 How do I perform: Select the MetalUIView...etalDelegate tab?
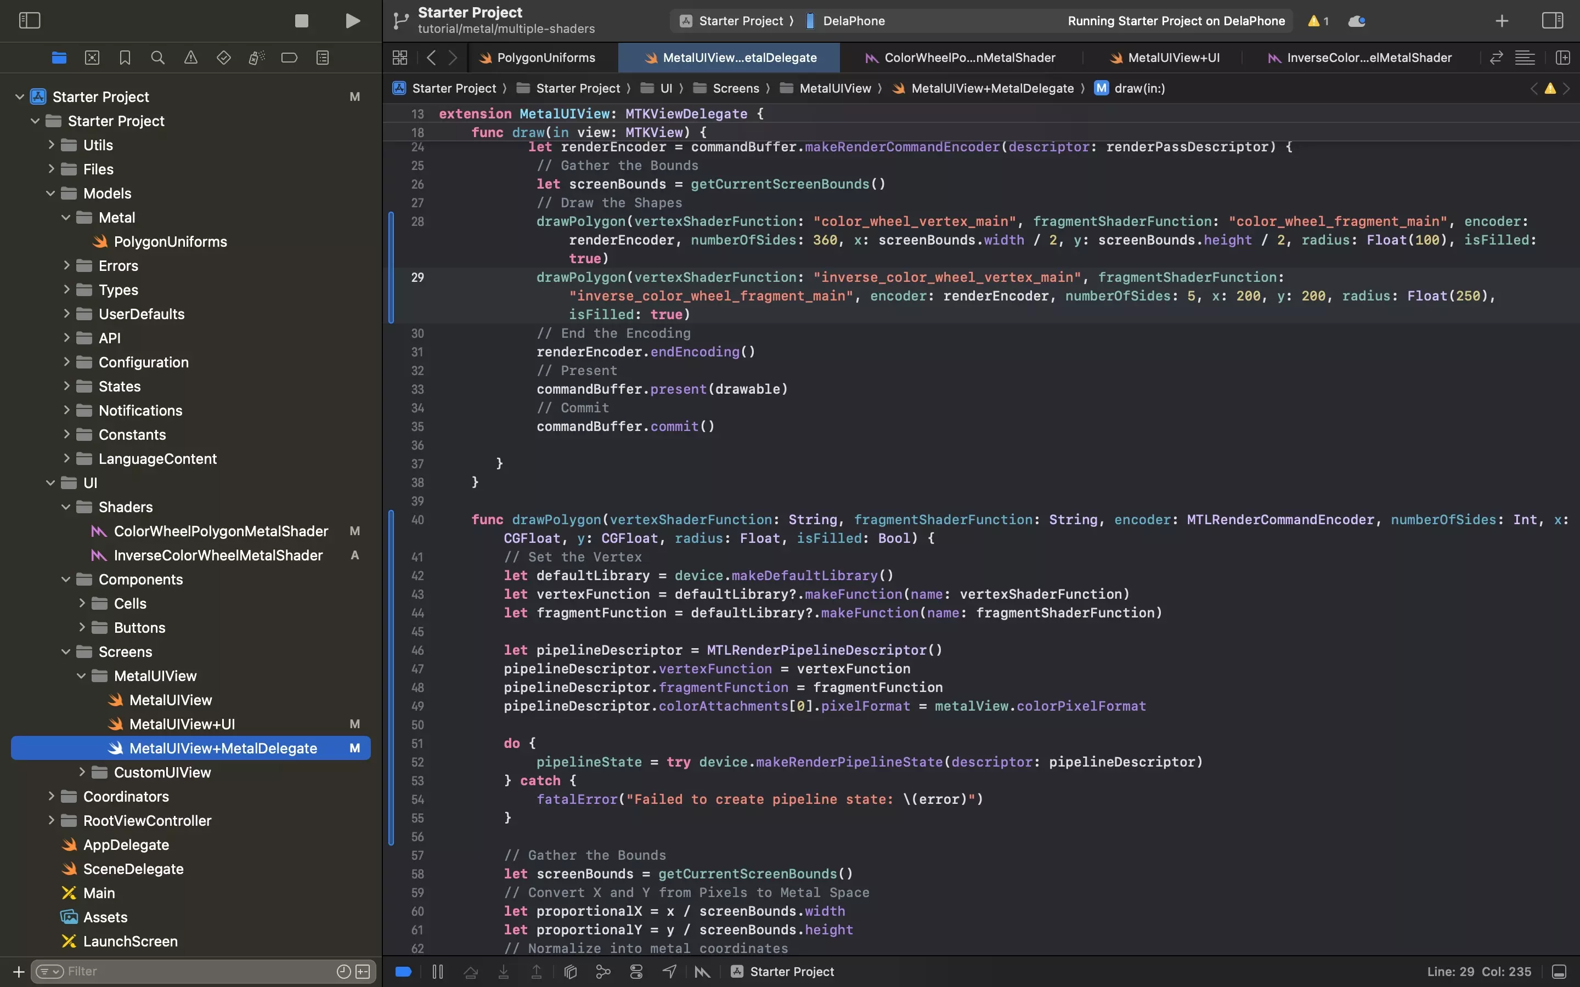729,58
